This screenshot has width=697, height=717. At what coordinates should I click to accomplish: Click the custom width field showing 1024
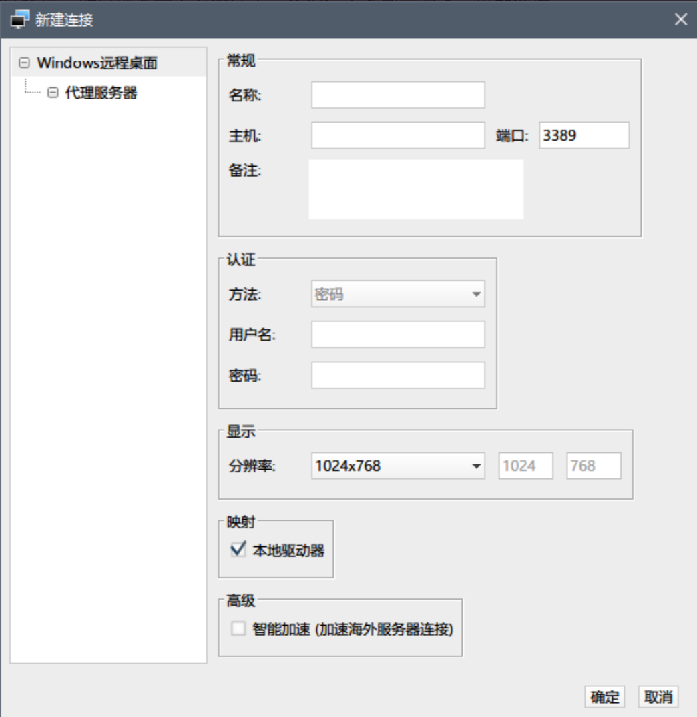point(526,466)
